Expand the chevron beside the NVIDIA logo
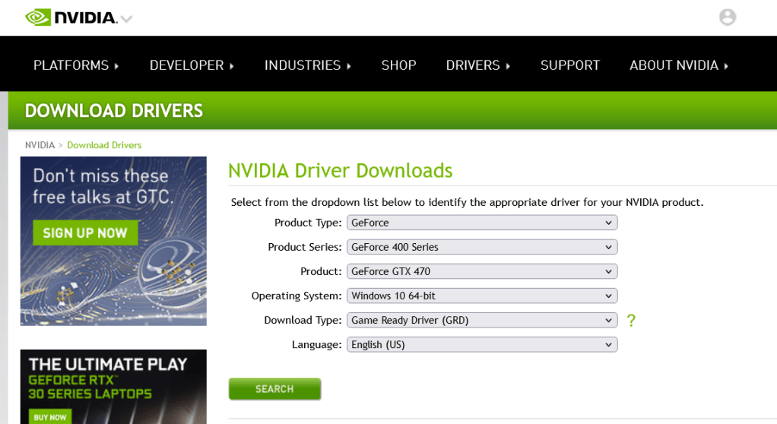 pos(126,19)
